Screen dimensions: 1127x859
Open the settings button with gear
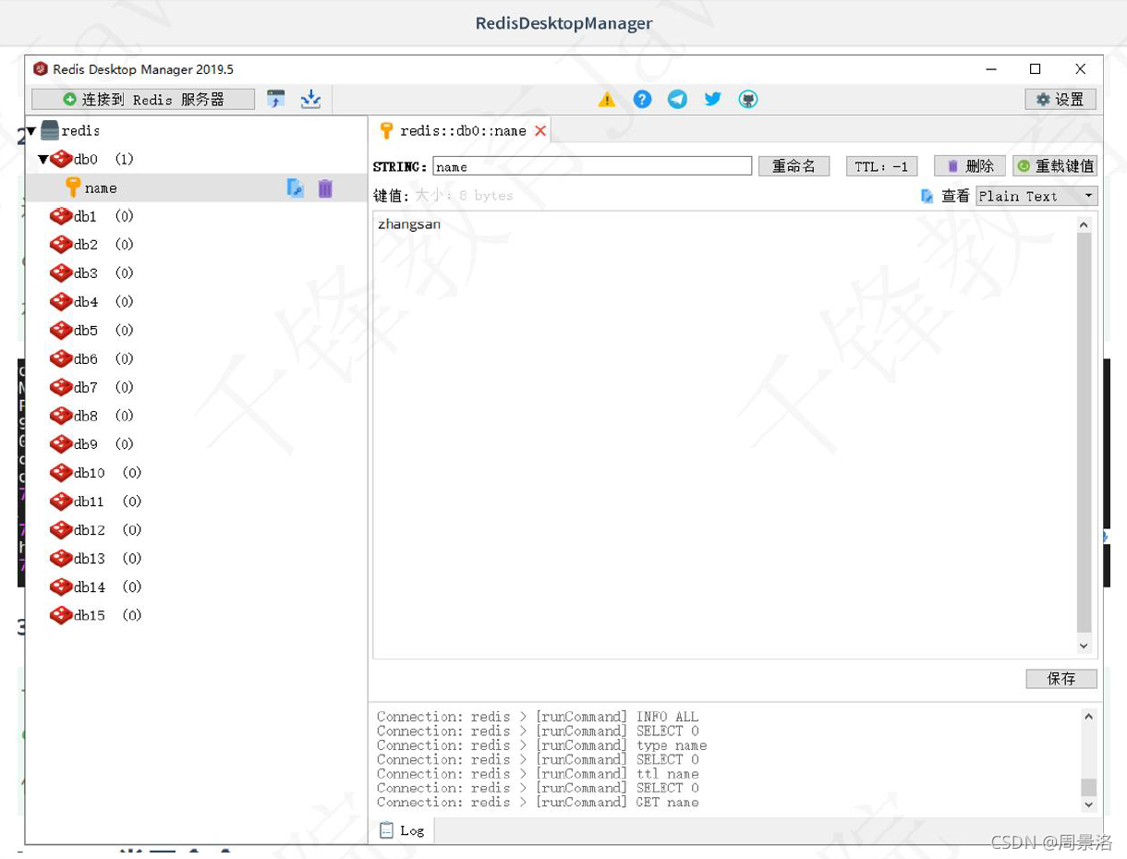tap(1060, 99)
